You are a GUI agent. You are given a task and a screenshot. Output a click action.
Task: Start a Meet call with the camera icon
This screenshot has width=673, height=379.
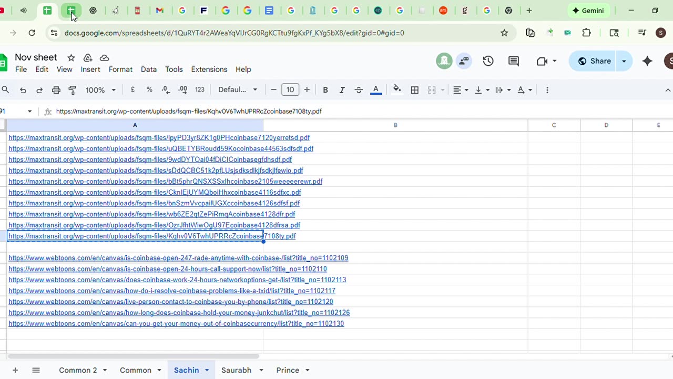coord(542,61)
